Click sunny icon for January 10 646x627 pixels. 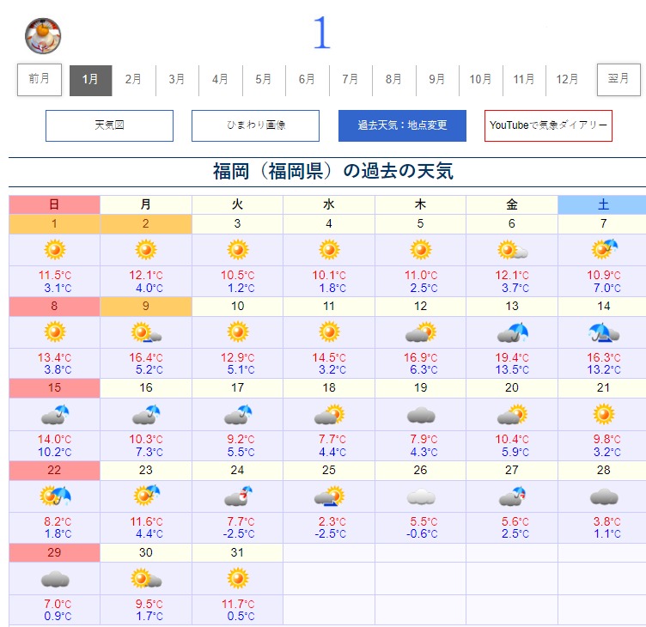coord(238,332)
